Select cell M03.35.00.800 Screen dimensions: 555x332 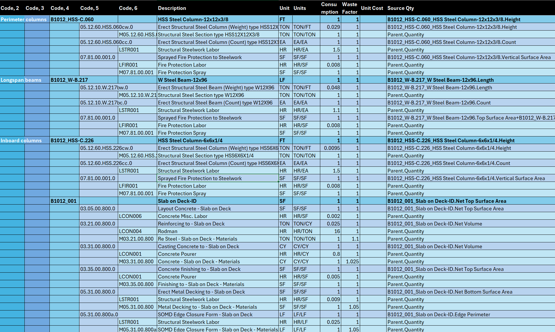pyautogui.click(x=137, y=284)
